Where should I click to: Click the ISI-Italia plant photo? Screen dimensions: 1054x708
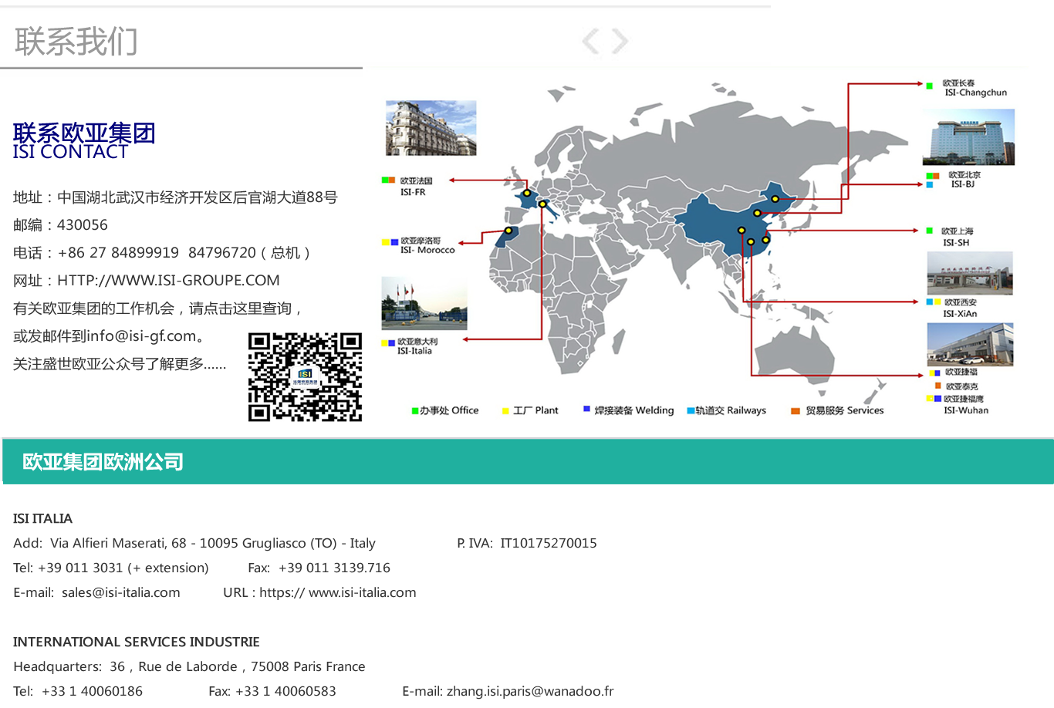coord(424,304)
